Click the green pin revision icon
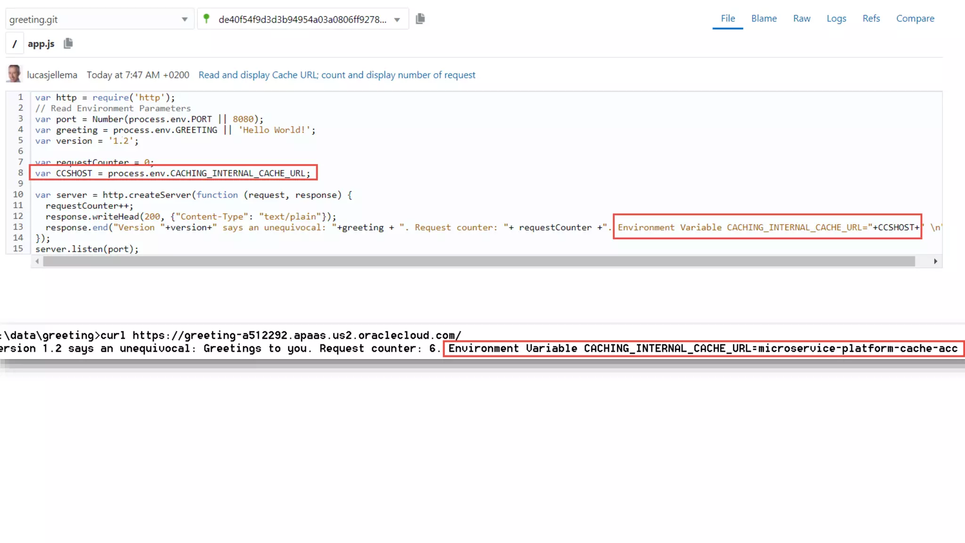 (206, 19)
